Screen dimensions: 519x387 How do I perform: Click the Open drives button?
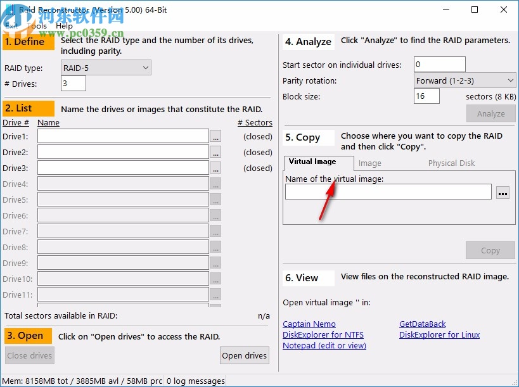pos(244,355)
